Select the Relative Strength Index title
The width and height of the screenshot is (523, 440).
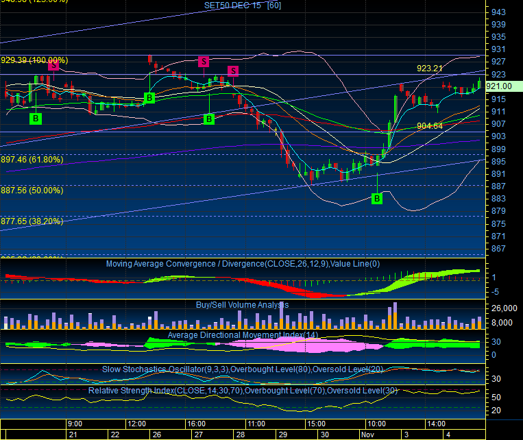243,390
